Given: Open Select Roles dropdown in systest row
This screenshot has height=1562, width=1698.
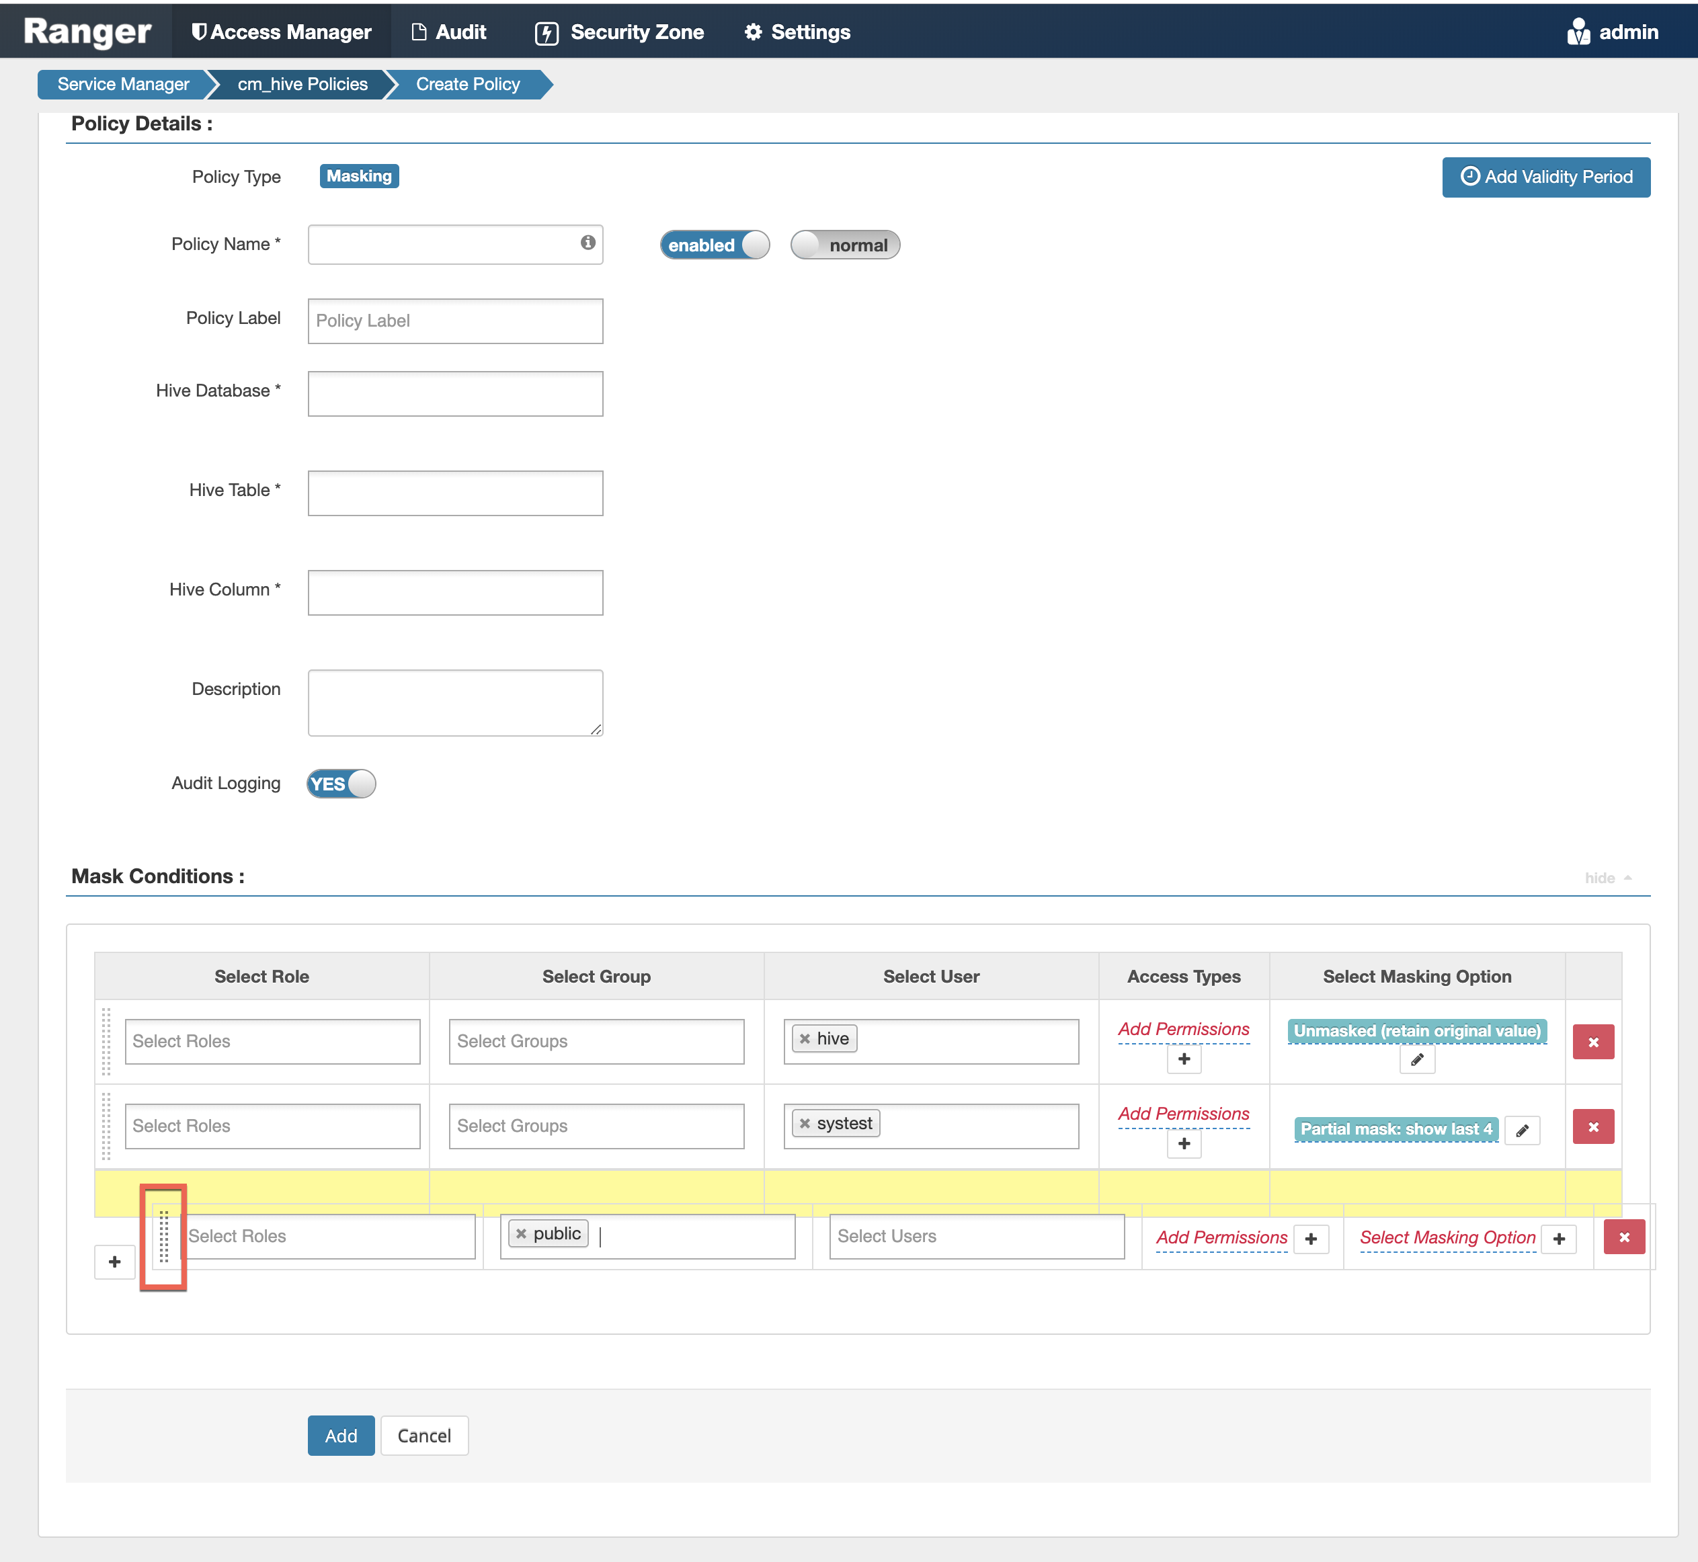Looking at the screenshot, I should click(x=272, y=1126).
